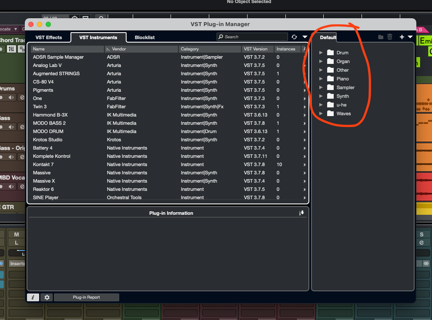Open edit channel 'e' on Bass track
This screenshot has width=432, height=320.
click(x=22, y=127)
